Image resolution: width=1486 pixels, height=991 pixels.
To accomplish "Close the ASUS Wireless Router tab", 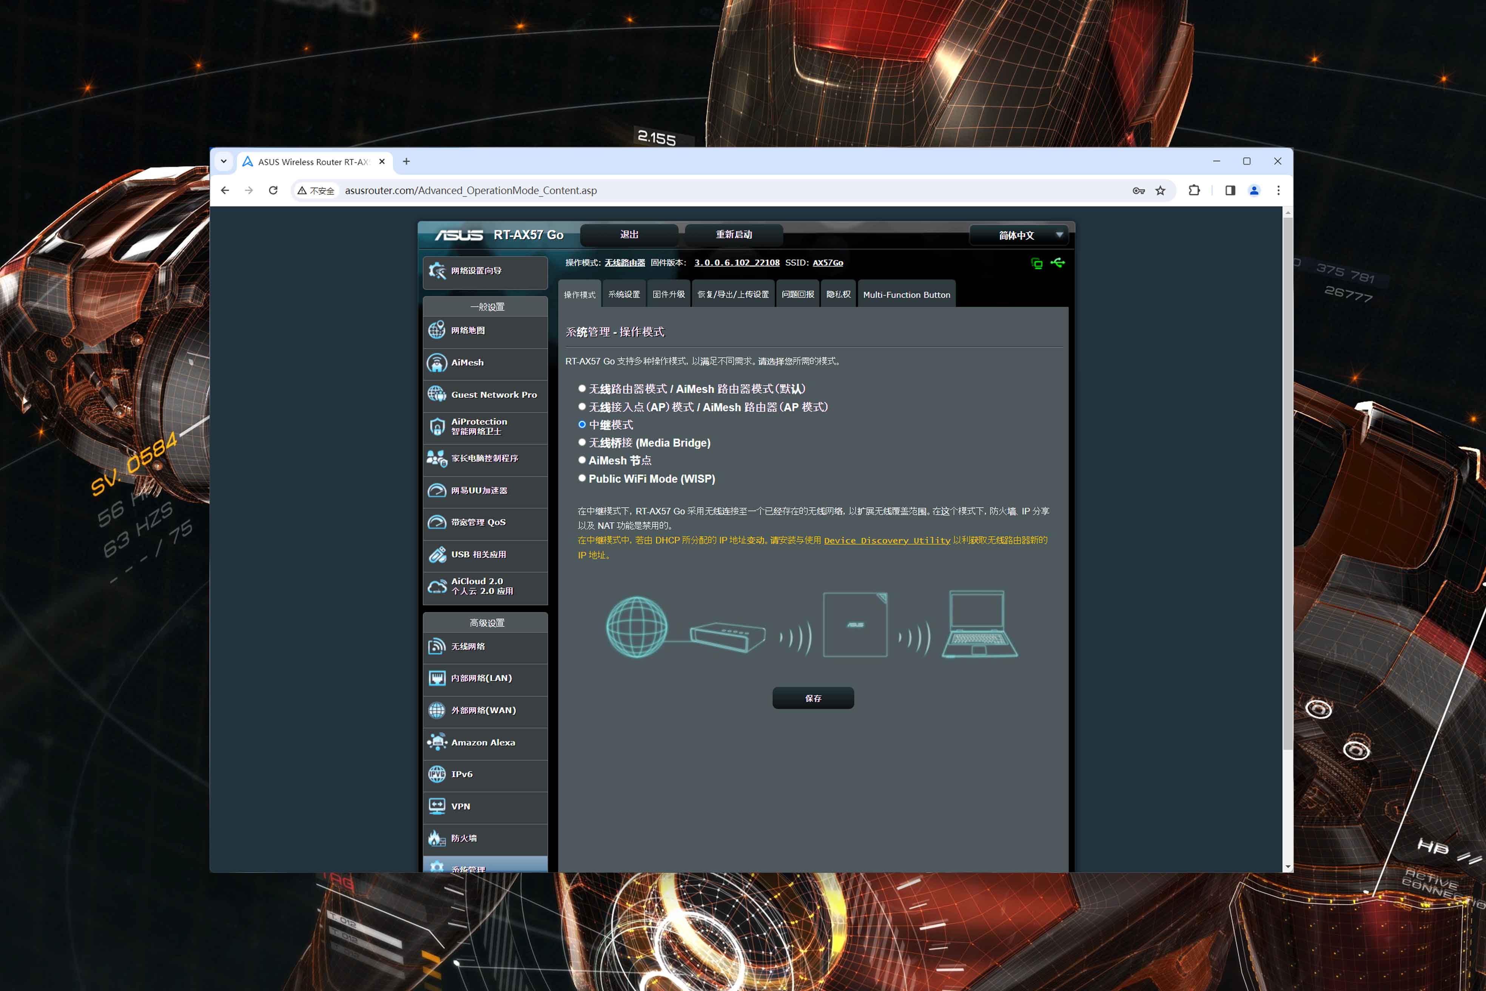I will click(x=382, y=162).
